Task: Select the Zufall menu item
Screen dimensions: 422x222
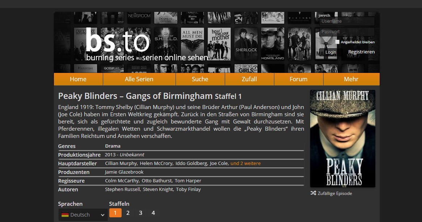Action: (249, 79)
